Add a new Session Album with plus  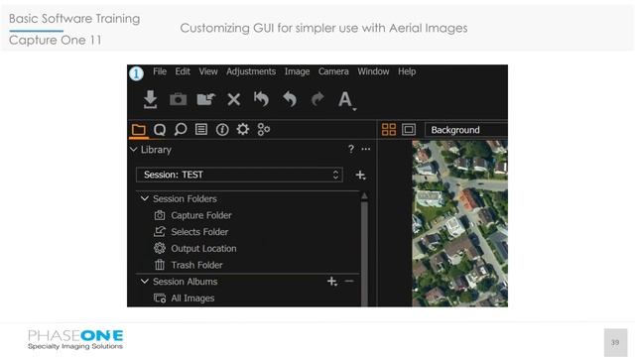pos(332,282)
